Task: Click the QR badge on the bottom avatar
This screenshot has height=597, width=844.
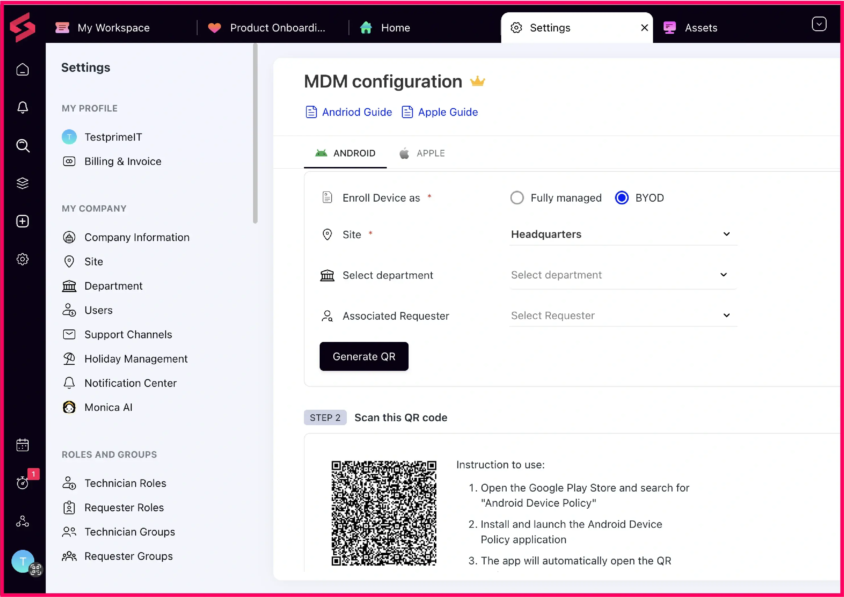Action: click(36, 570)
